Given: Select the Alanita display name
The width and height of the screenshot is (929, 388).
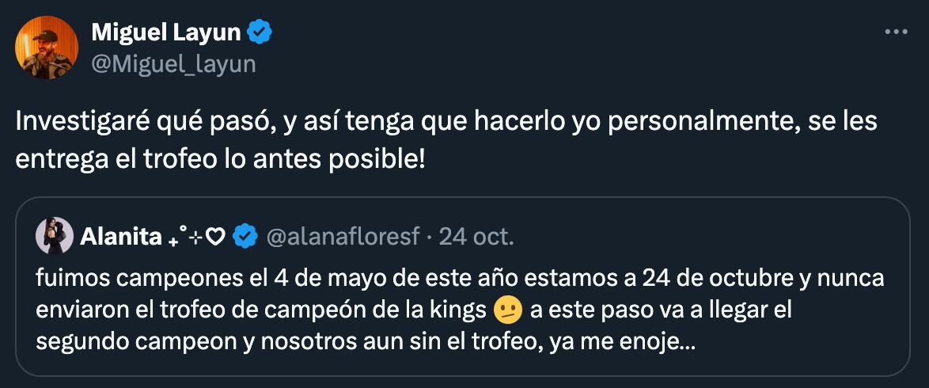Looking at the screenshot, I should point(120,236).
